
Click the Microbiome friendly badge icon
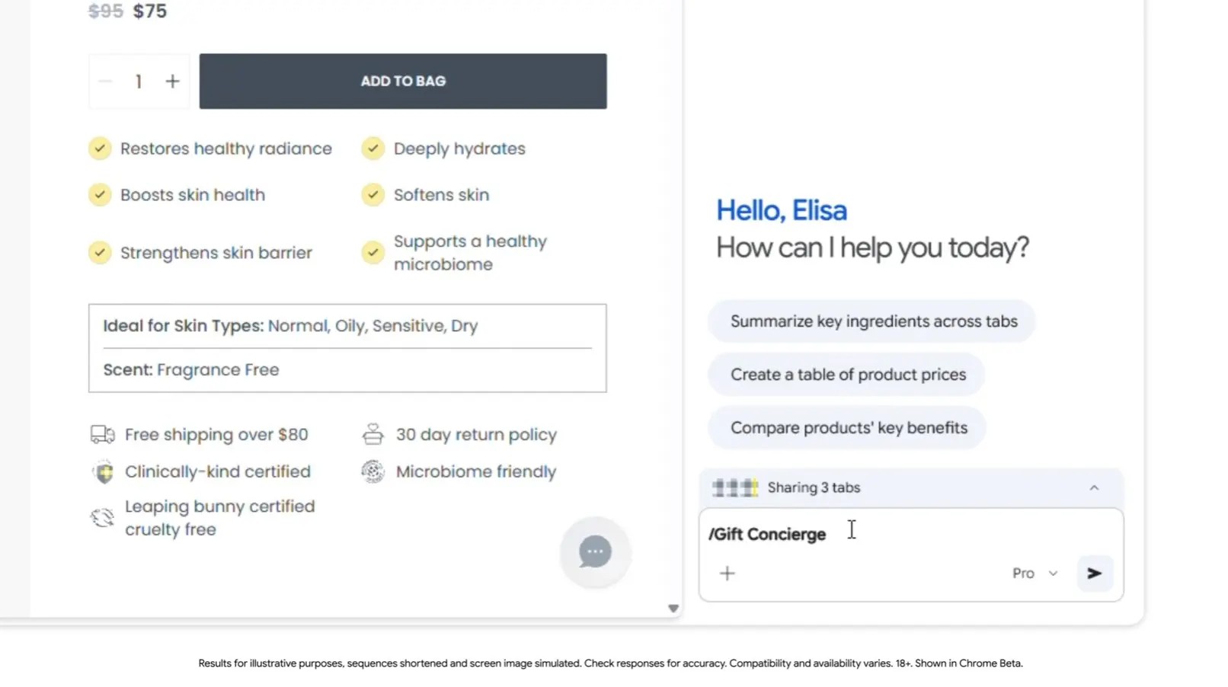pos(373,472)
